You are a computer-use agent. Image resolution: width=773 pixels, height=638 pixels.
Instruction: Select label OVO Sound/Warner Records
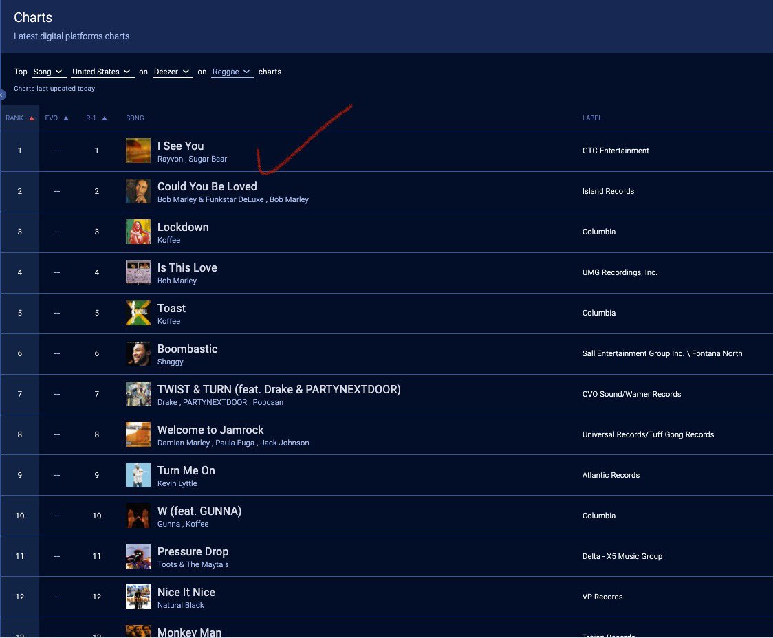pyautogui.click(x=631, y=394)
